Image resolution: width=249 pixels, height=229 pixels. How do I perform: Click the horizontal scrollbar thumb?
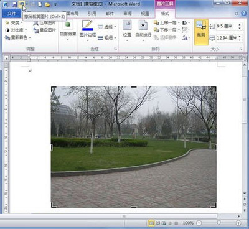pyautogui.click(x=124, y=217)
